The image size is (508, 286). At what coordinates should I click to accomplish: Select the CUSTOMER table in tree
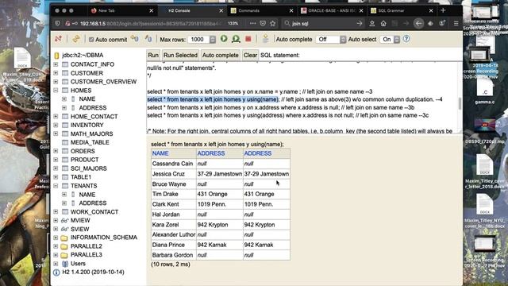[87, 73]
